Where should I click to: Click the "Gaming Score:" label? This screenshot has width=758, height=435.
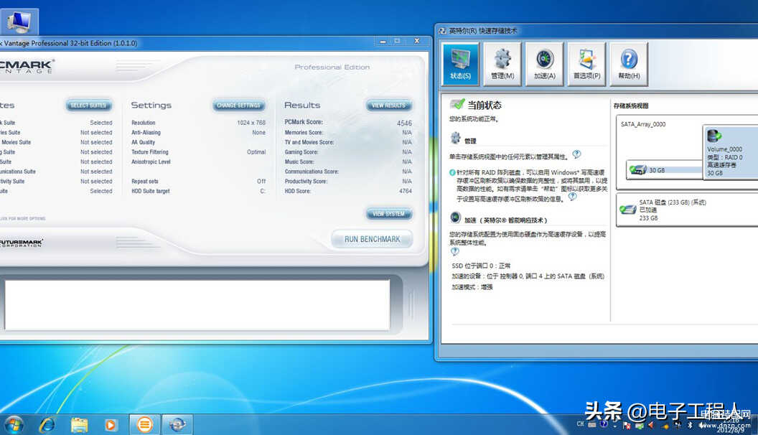coord(301,151)
